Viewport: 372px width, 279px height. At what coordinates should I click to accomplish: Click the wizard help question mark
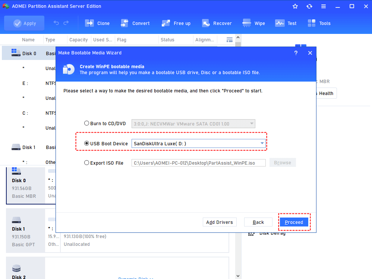[x=296, y=53]
